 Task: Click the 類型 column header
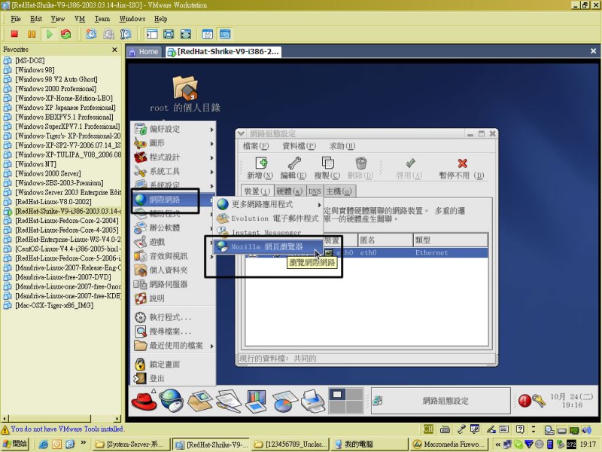[x=450, y=240]
